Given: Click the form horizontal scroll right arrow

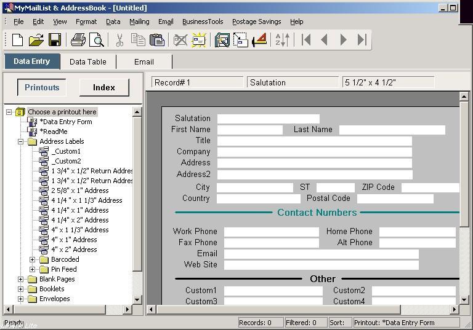Looking at the screenshot, I should click(455, 309).
